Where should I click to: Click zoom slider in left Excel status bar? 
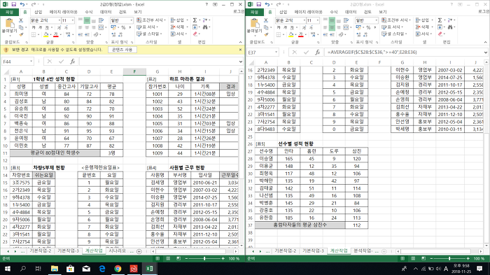[204, 258]
